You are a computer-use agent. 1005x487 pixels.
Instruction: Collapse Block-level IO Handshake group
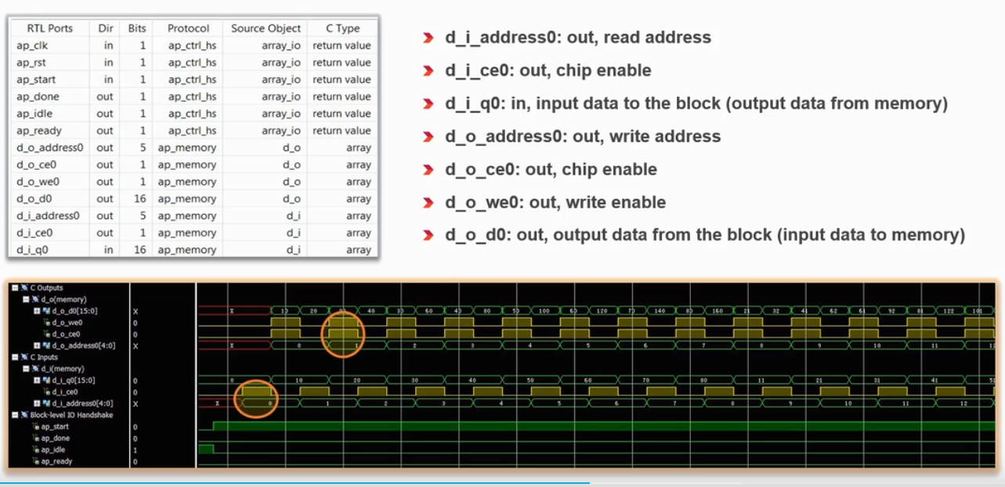[16, 415]
